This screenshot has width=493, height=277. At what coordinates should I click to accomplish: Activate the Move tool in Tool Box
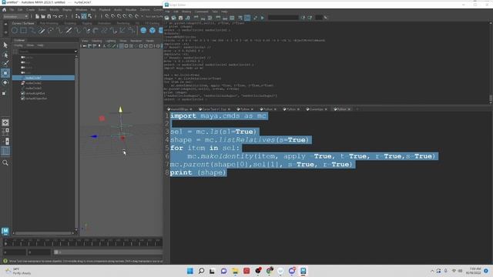pos(5,73)
